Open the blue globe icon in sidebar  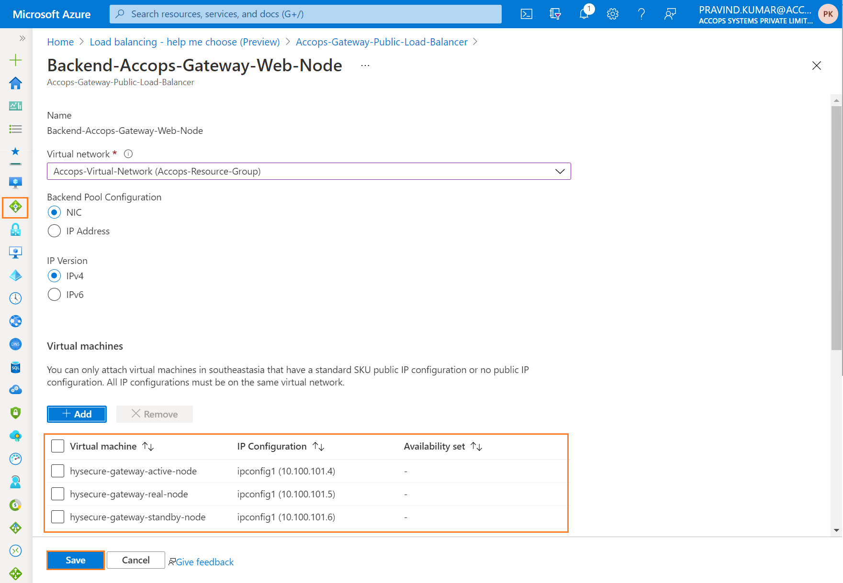tap(15, 321)
